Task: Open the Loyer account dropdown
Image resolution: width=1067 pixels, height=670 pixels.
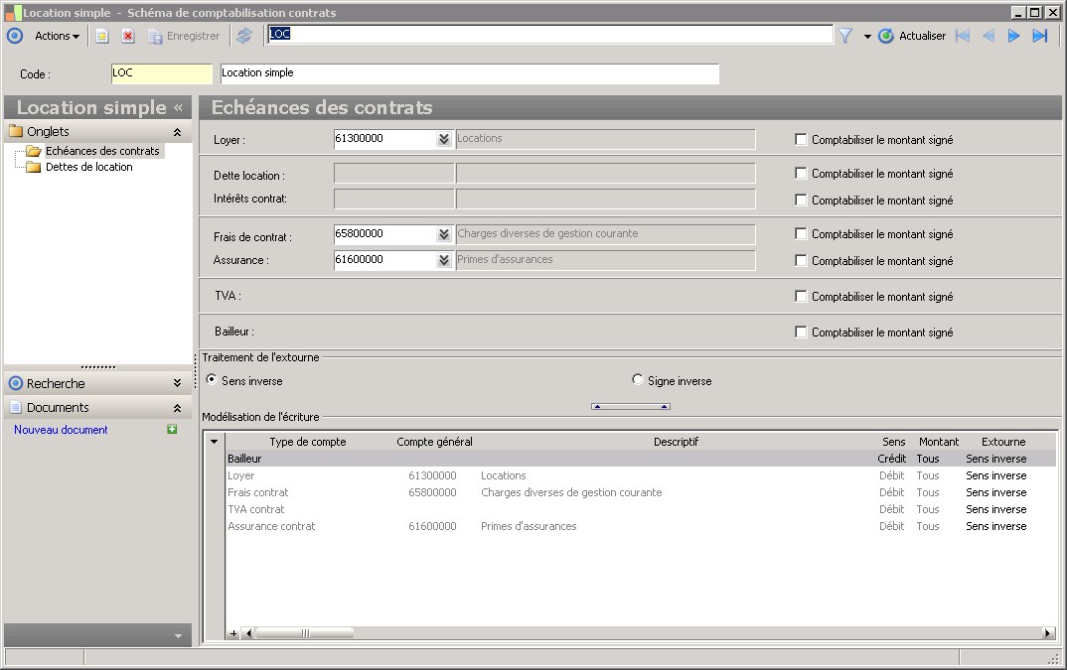Action: (443, 140)
